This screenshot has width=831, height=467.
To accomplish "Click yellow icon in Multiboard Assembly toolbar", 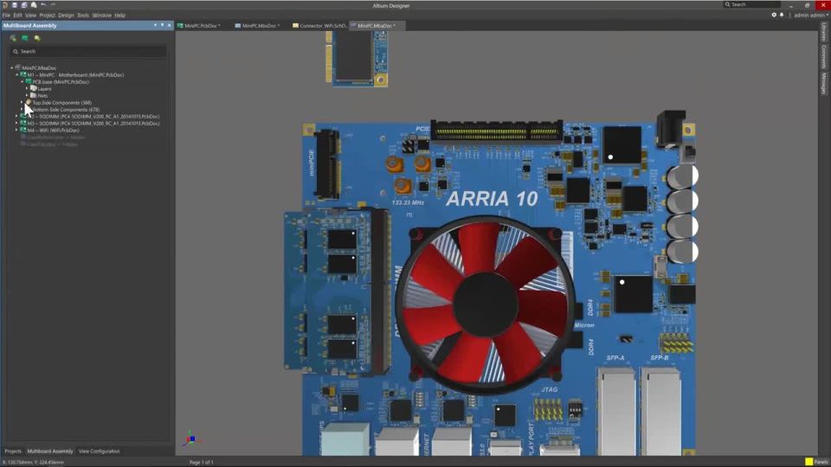I will [x=37, y=38].
